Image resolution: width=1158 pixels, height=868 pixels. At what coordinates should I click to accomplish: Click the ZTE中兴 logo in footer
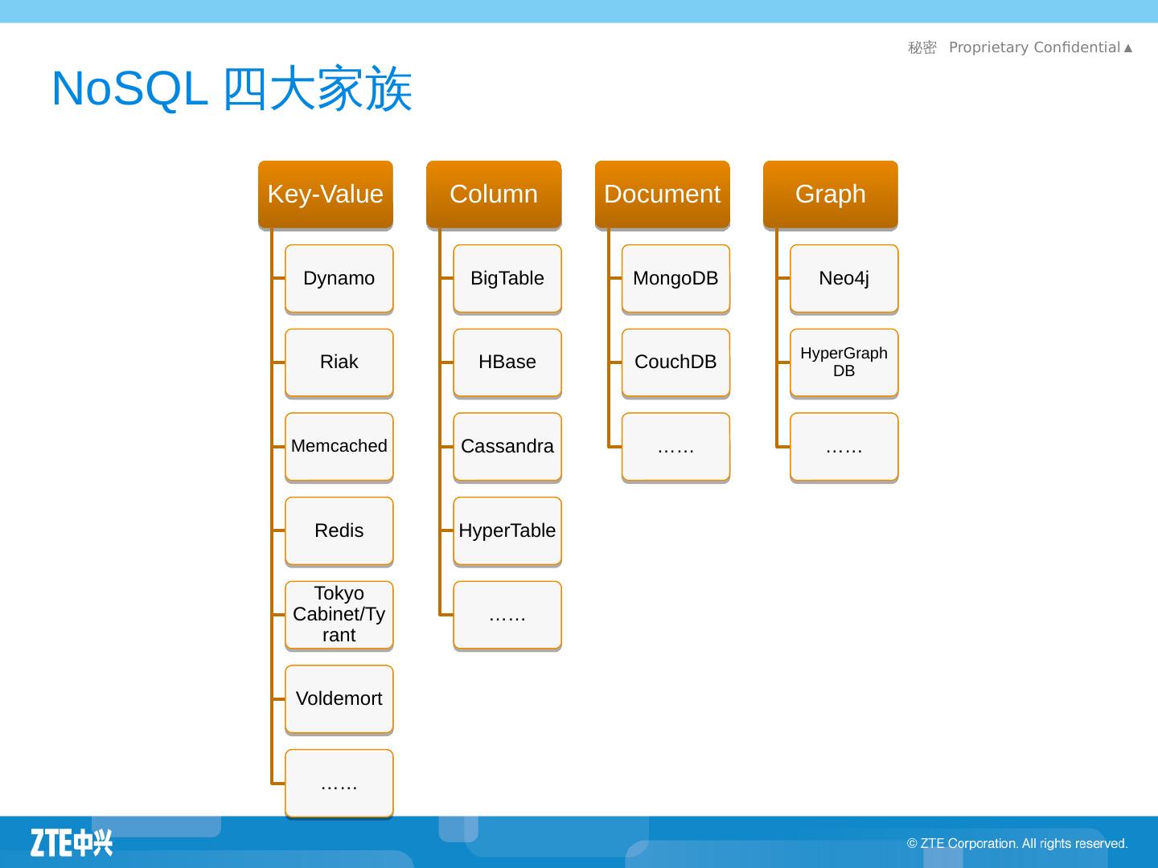click(x=72, y=843)
